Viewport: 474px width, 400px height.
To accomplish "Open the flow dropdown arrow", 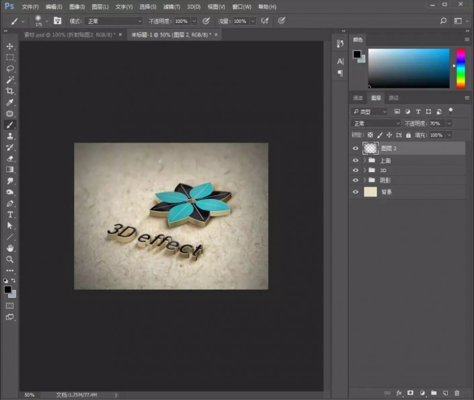I will 253,21.
